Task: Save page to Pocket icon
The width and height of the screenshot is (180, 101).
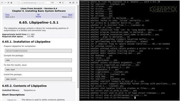Action: 60,3
